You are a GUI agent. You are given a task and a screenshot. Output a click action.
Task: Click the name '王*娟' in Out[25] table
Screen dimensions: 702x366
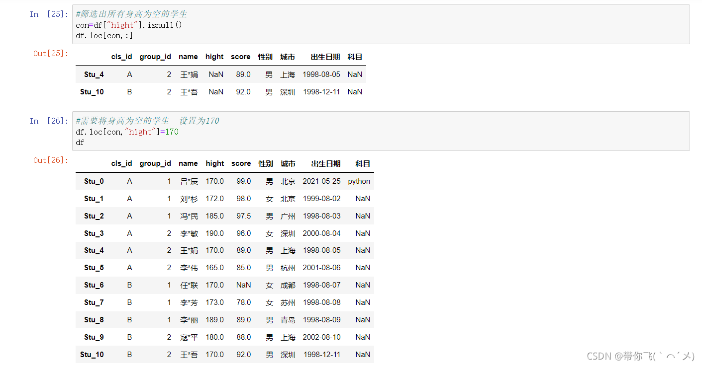point(189,74)
